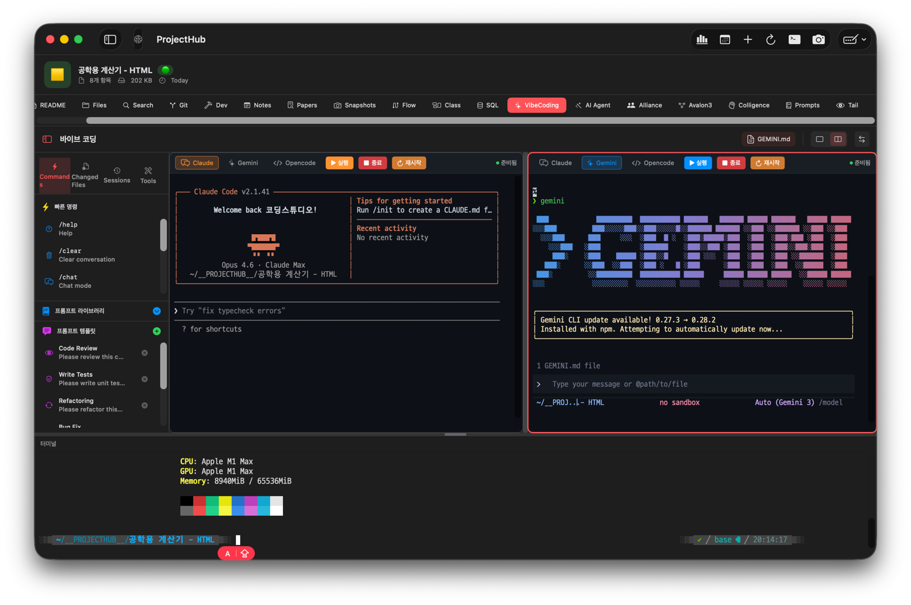Image resolution: width=911 pixels, height=605 pixels.
Task: Click the Gemini message input field
Action: click(x=697, y=384)
